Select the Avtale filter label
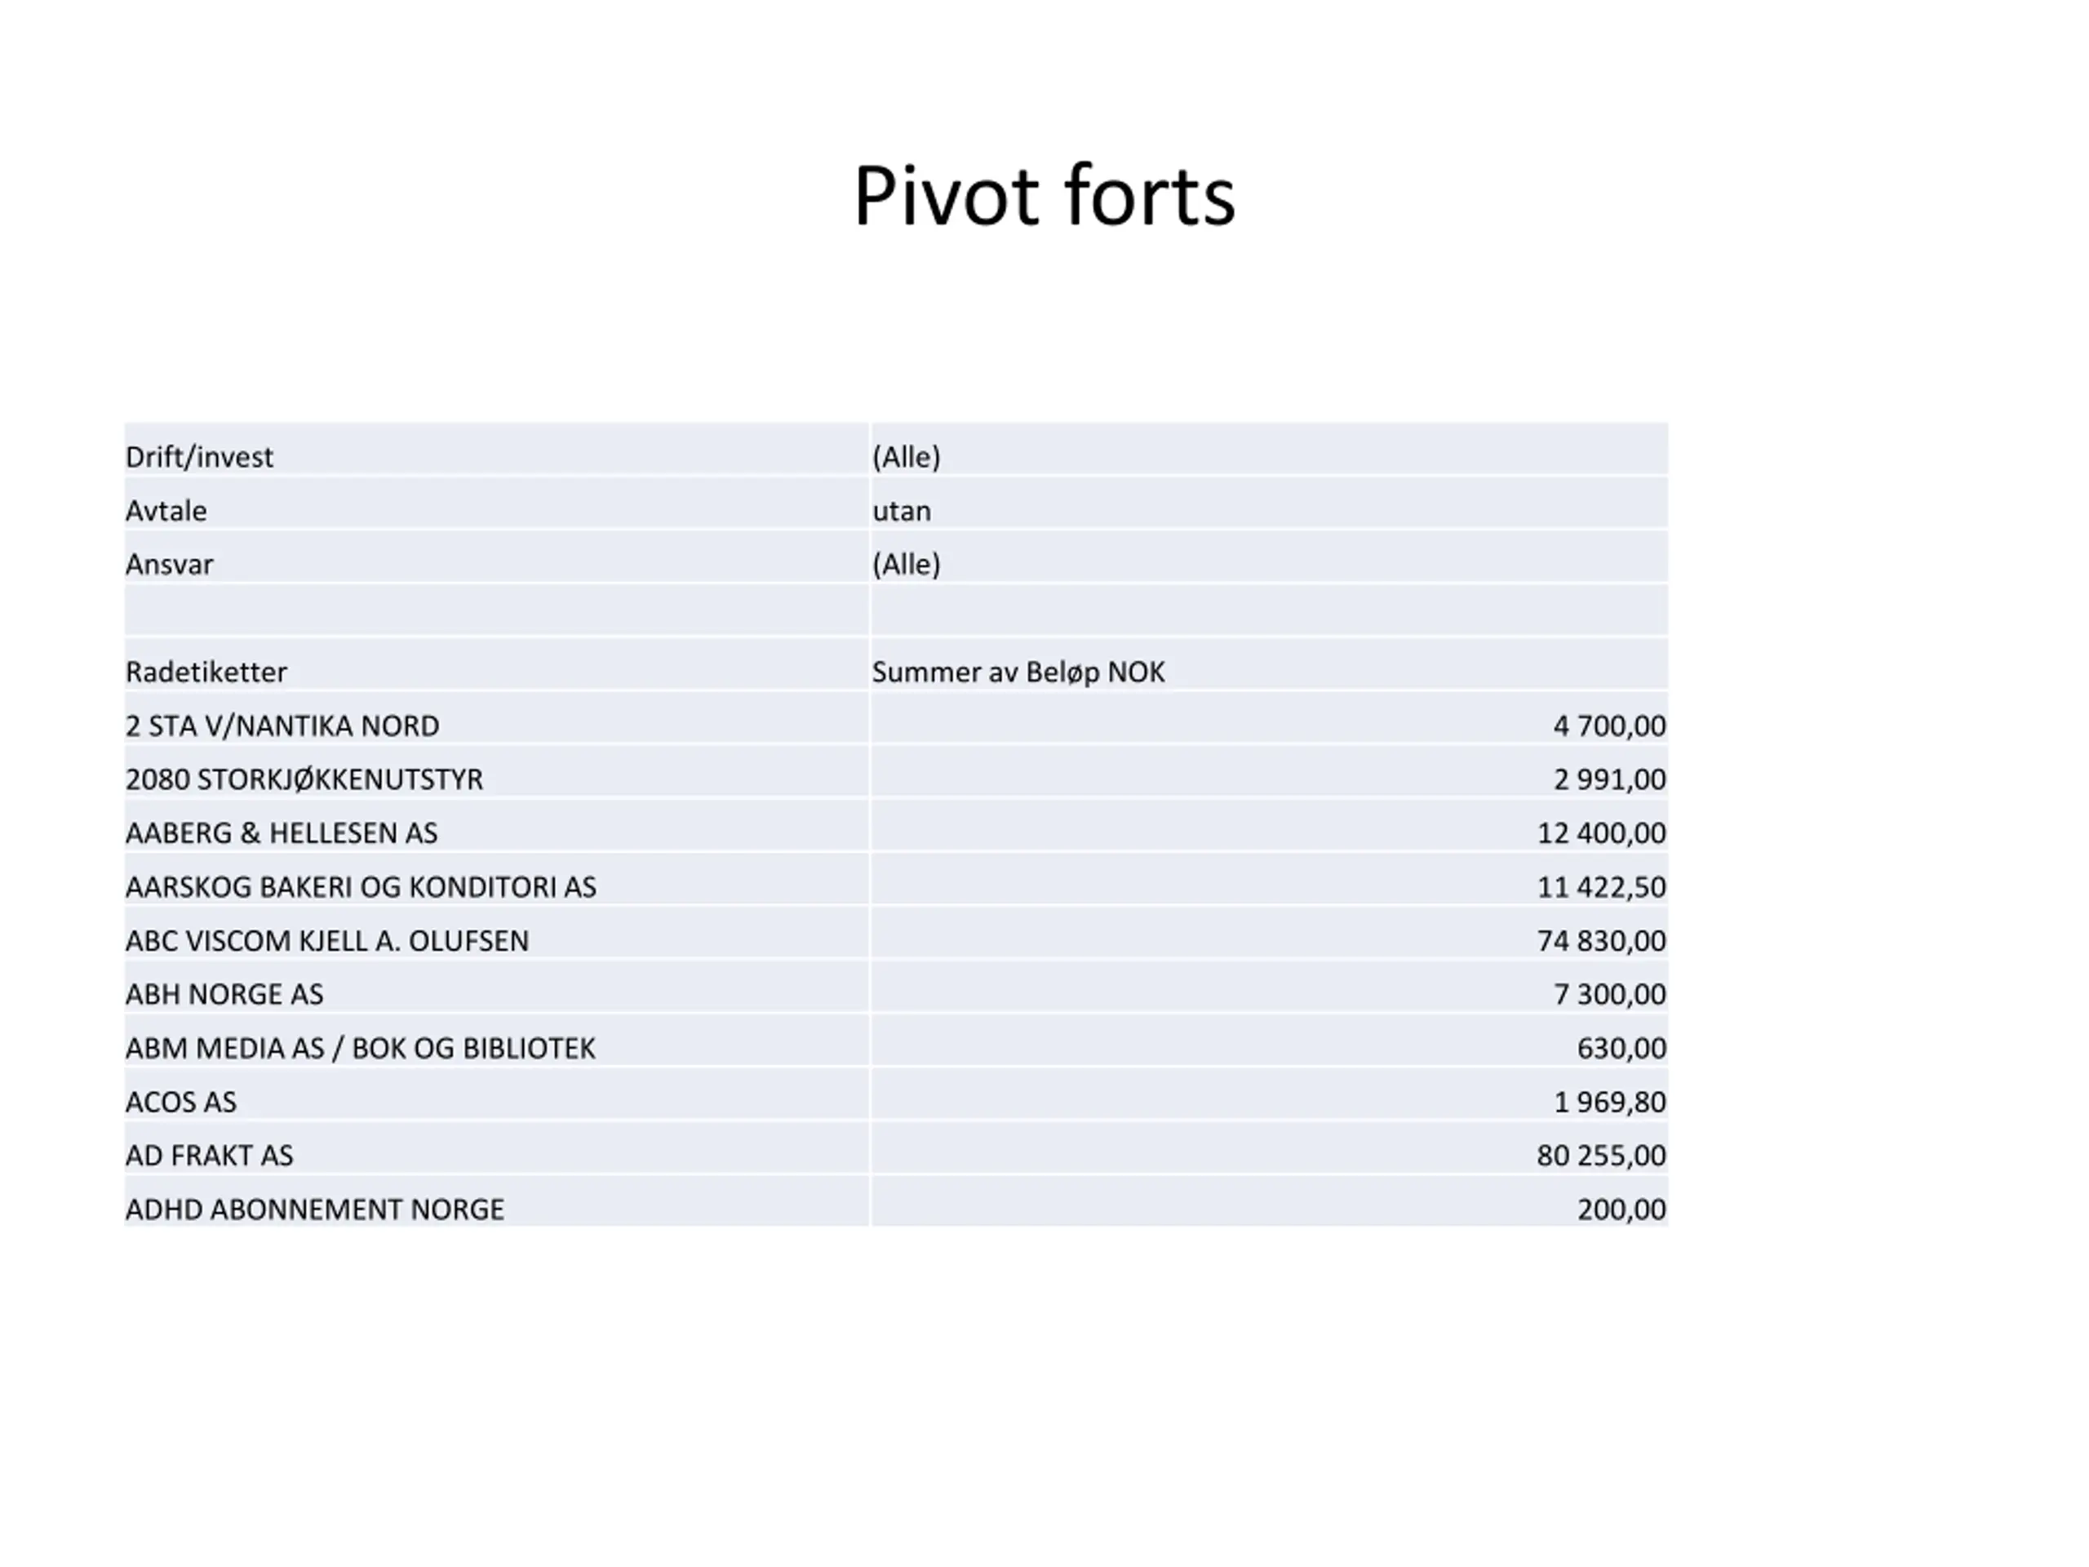This screenshot has width=2089, height=1567. coord(166,511)
